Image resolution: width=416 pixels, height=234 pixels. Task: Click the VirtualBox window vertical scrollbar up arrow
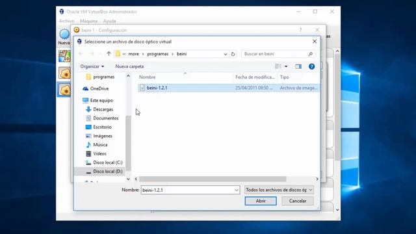[337, 51]
